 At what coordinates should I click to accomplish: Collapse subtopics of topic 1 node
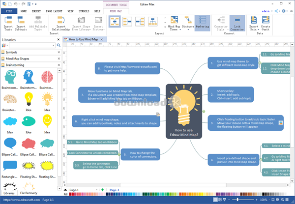point(260,63)
